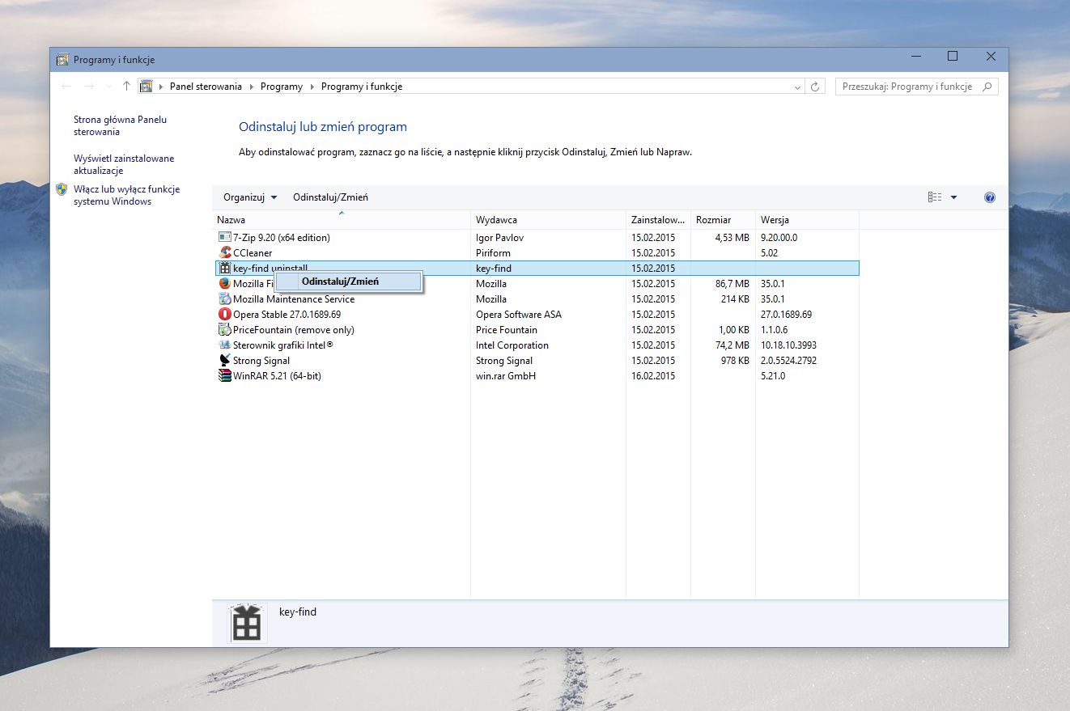Select the CCleaner entry
This screenshot has height=711, width=1070.
(537, 253)
